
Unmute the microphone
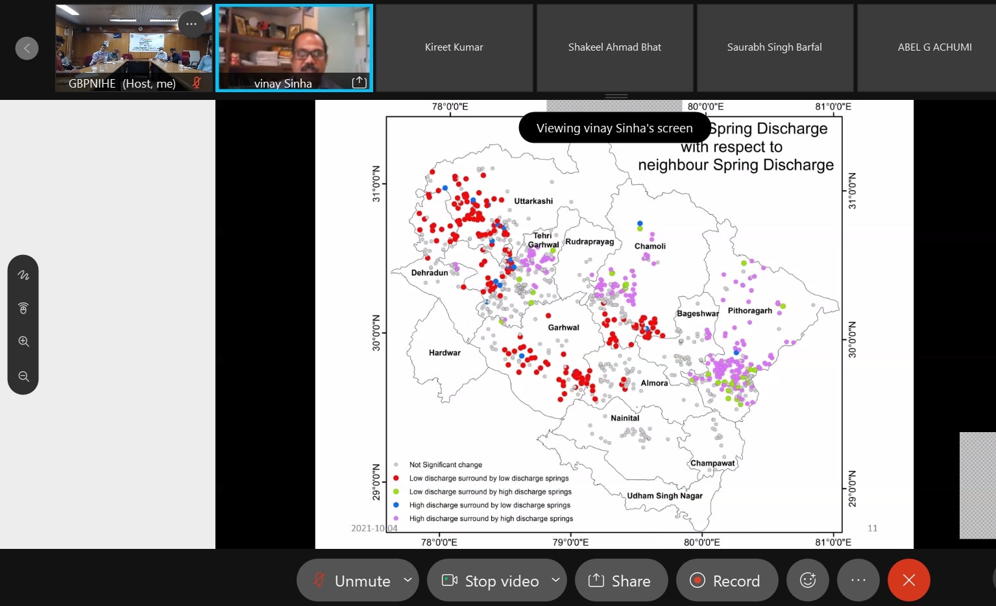coord(351,580)
